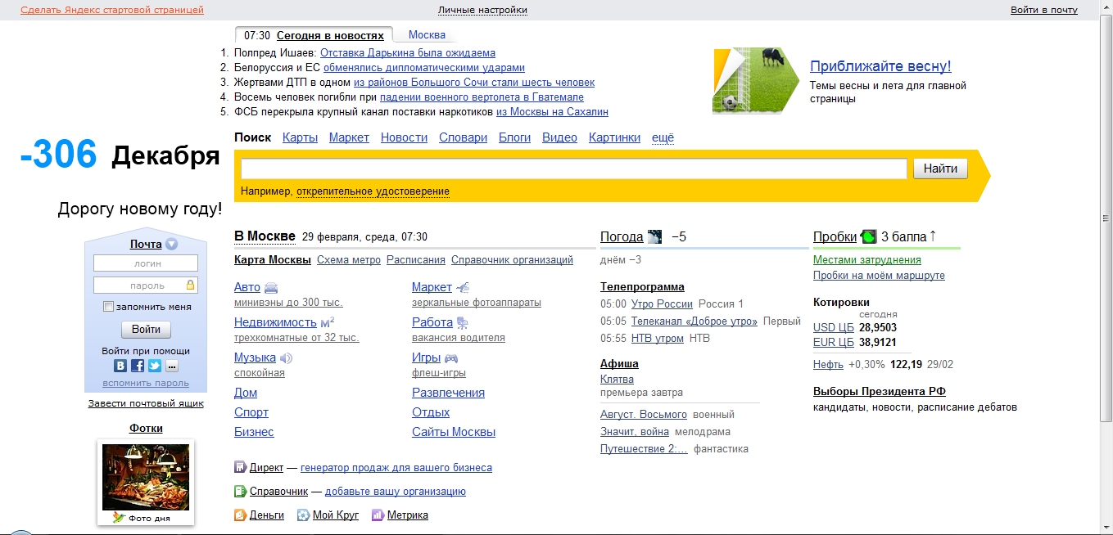Open the Клятва movie link
The height and width of the screenshot is (535, 1113).
coord(617,380)
